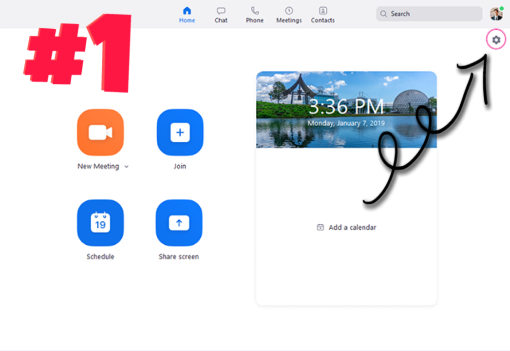Select the scenic clock background image
The image size is (510, 351).
coord(346,110)
